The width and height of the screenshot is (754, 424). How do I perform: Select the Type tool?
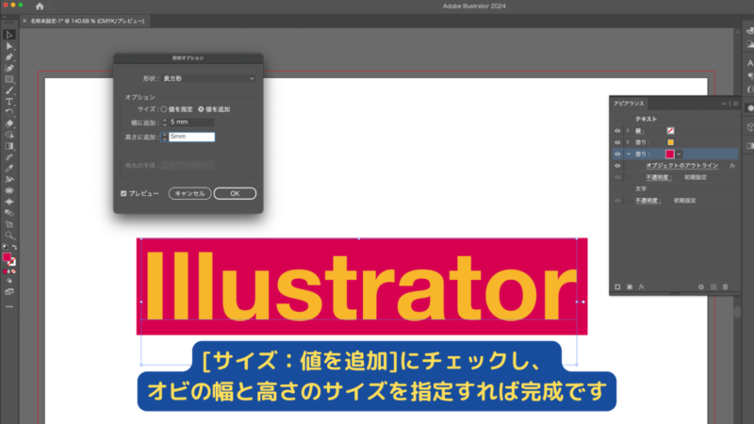[9, 102]
